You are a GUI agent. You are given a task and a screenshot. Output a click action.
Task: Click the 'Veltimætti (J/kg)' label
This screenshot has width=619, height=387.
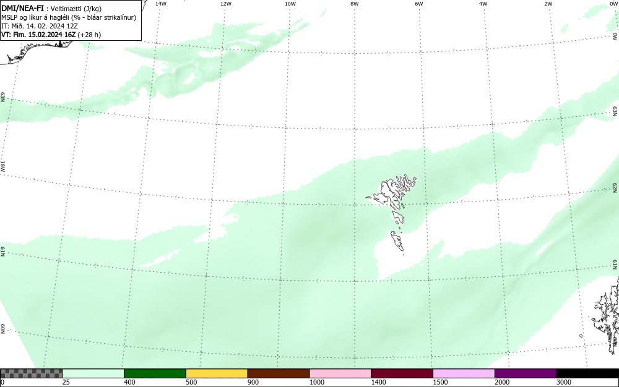tap(76, 9)
